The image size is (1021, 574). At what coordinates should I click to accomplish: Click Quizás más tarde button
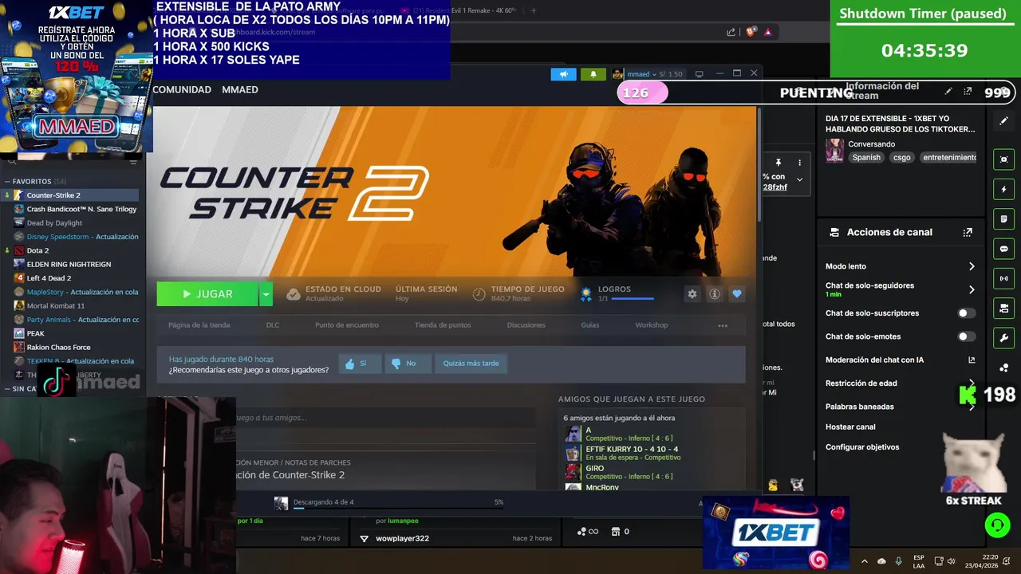coord(471,364)
